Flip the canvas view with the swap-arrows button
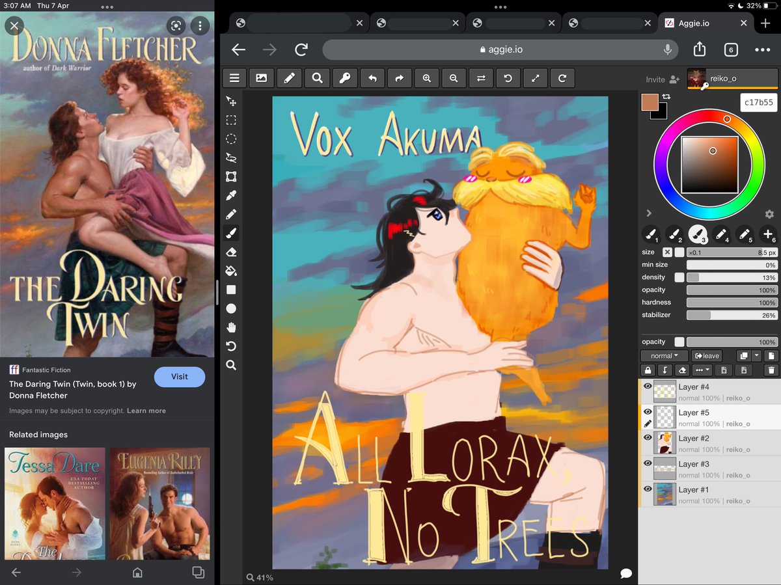This screenshot has height=585, width=781. coord(481,78)
